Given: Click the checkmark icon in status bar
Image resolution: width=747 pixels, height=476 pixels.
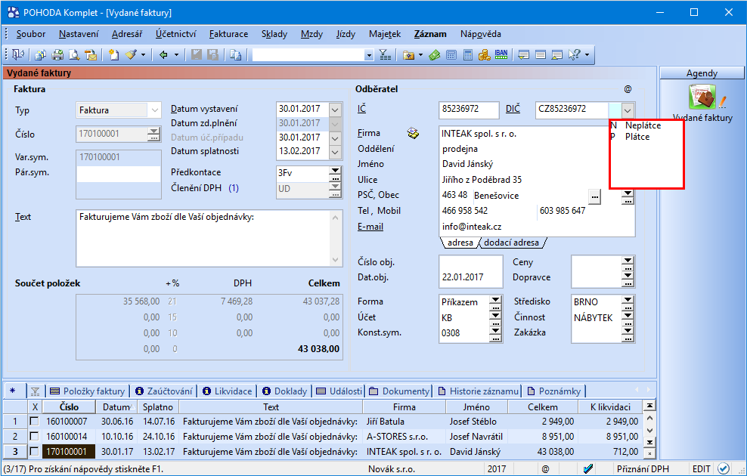Looking at the screenshot, I should pyautogui.click(x=588, y=469).
